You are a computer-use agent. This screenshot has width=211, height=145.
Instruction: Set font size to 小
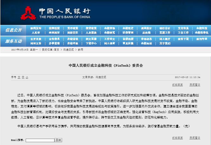pos(27,77)
